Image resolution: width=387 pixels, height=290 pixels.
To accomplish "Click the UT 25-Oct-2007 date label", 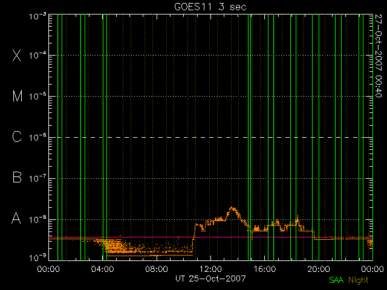I will click(x=210, y=279).
